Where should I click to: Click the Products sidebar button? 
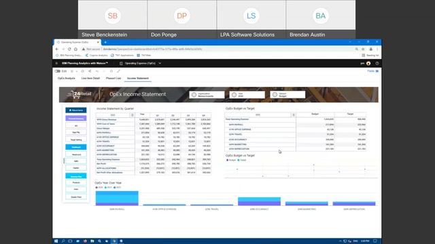point(75,182)
